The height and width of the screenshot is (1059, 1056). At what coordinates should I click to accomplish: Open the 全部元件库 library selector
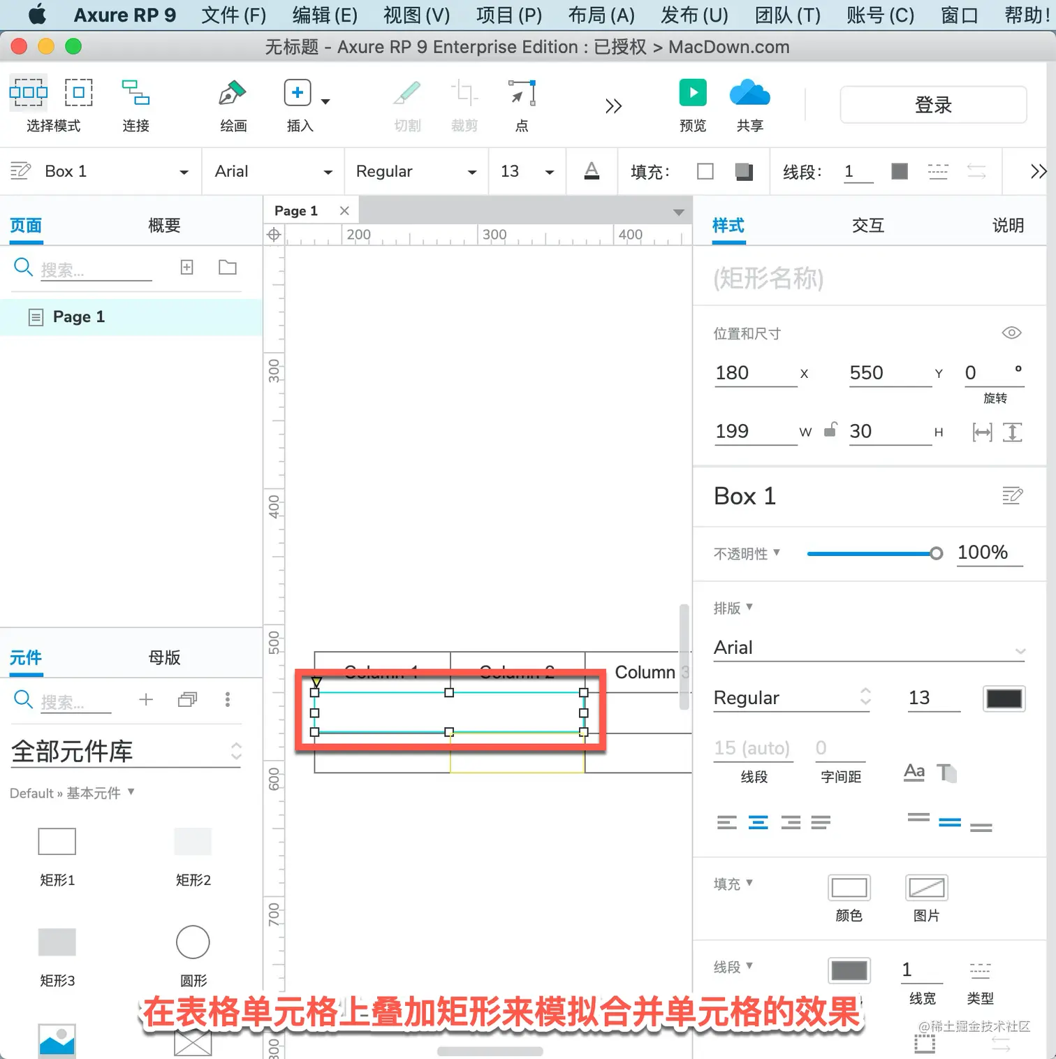click(126, 752)
